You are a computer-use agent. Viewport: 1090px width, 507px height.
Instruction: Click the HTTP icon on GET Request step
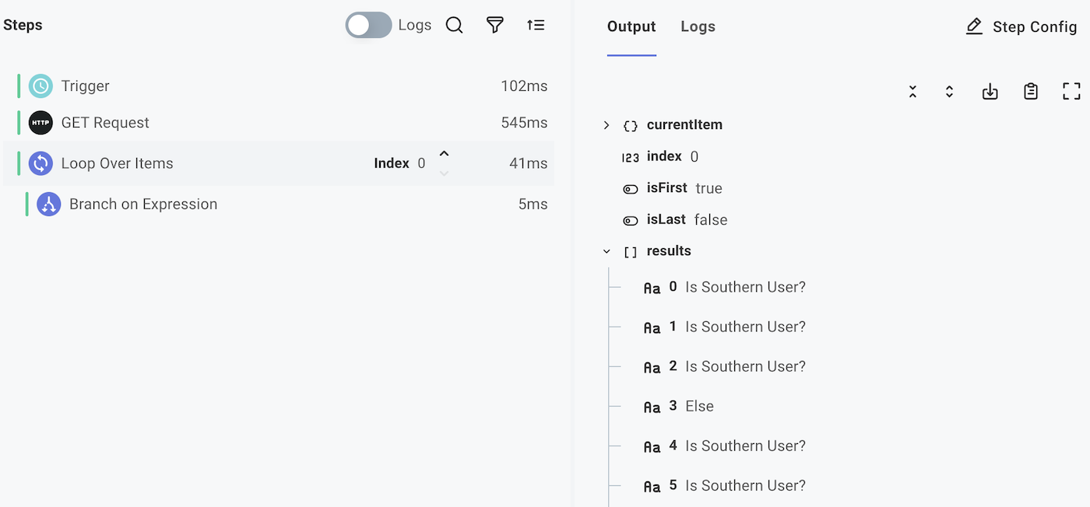[x=40, y=122]
